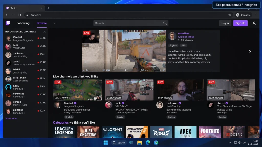262x147 pixels.
Task: Open the user profile icon menu
Action: click(x=254, y=23)
